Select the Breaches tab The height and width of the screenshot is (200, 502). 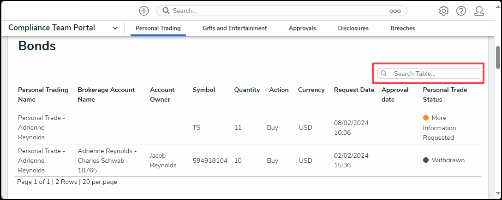[402, 28]
